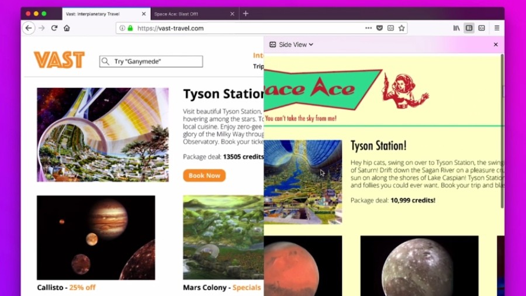Show site information for vast-travel.com

(122, 28)
